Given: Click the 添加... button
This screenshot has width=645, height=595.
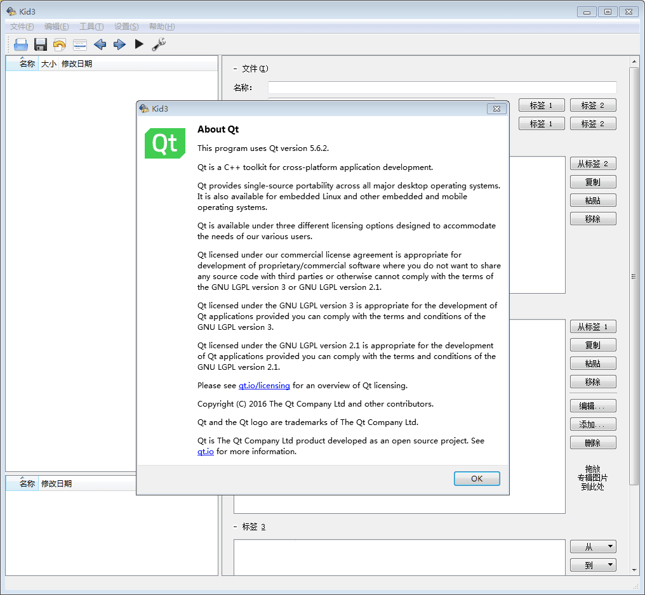Looking at the screenshot, I should tap(593, 424).
